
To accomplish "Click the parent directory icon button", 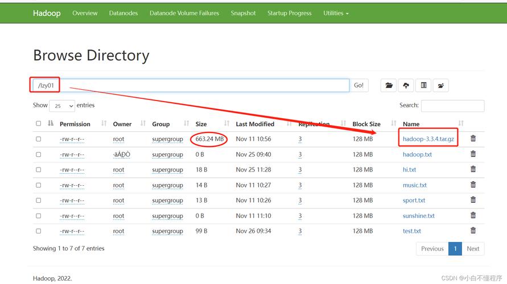I will [x=440, y=85].
